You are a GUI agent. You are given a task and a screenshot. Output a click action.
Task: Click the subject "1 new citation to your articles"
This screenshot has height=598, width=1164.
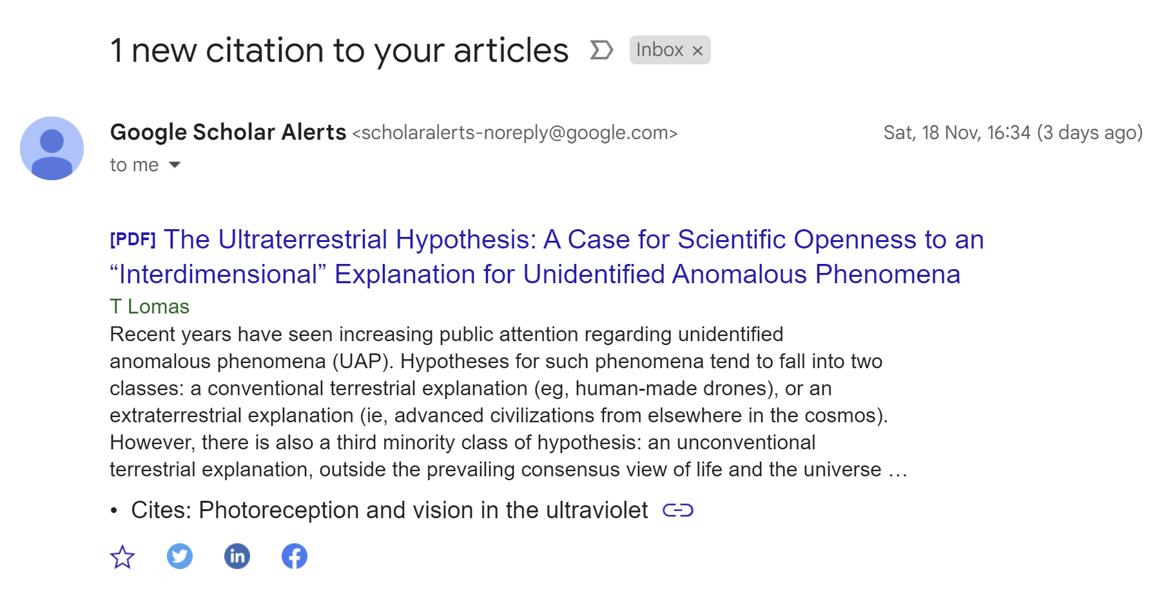point(339,50)
